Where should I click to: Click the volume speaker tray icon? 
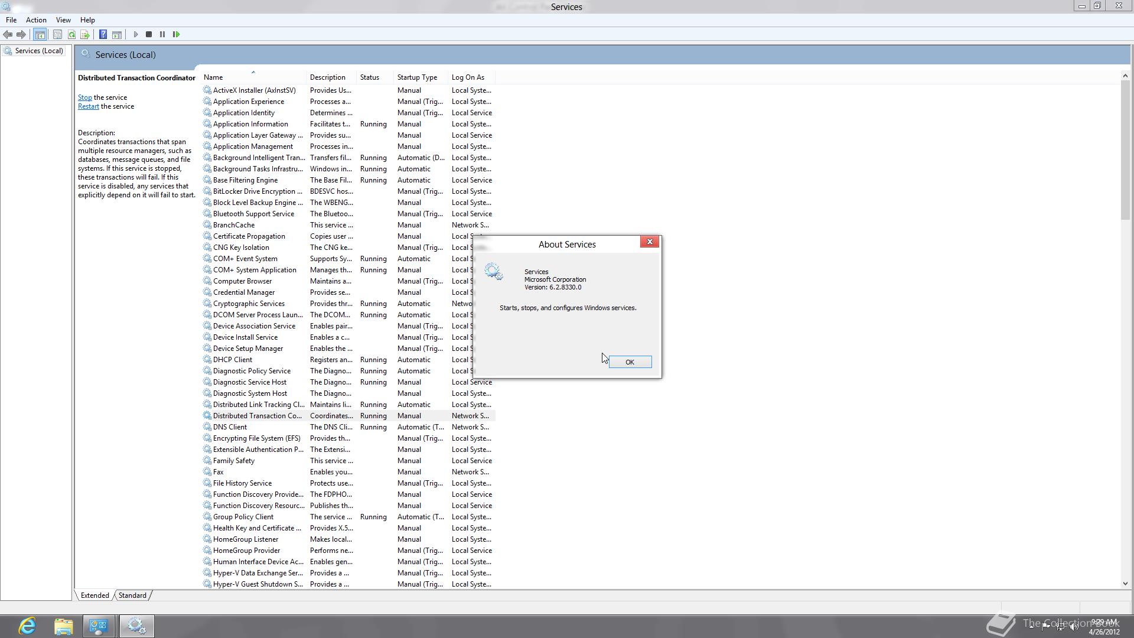pyautogui.click(x=1074, y=626)
